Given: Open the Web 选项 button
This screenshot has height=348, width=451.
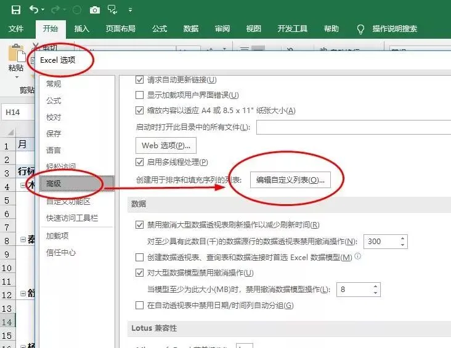Looking at the screenshot, I should (x=166, y=146).
